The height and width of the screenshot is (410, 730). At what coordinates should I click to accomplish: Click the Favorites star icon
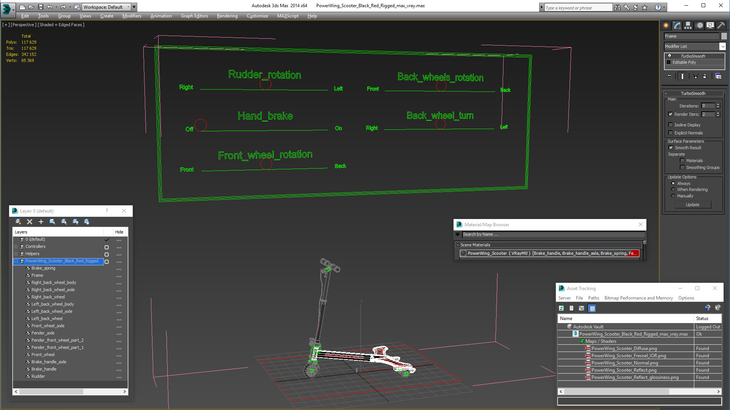coord(644,7)
